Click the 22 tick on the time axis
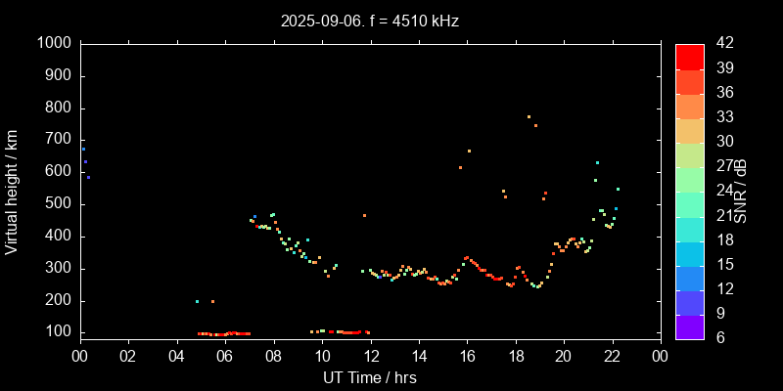 pos(613,356)
